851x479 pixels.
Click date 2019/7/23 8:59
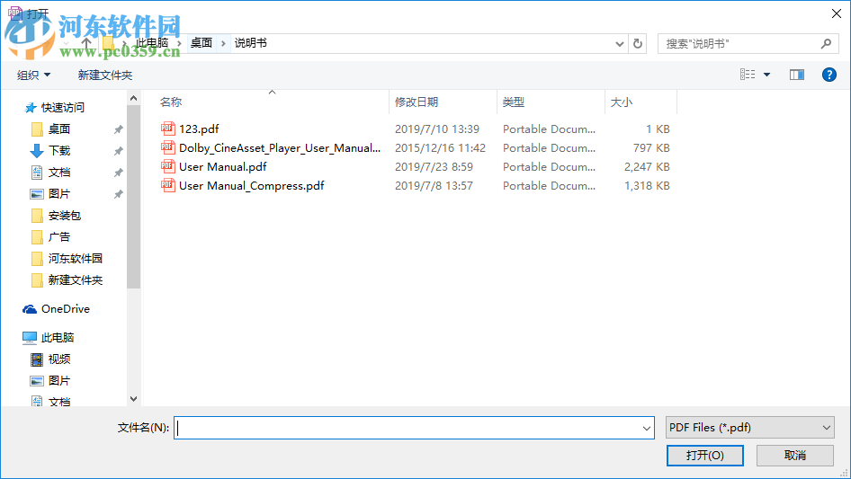[x=434, y=167]
